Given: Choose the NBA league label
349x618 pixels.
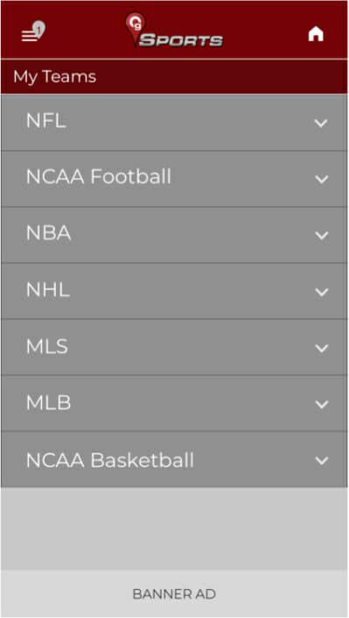Looking at the screenshot, I should tap(48, 233).
